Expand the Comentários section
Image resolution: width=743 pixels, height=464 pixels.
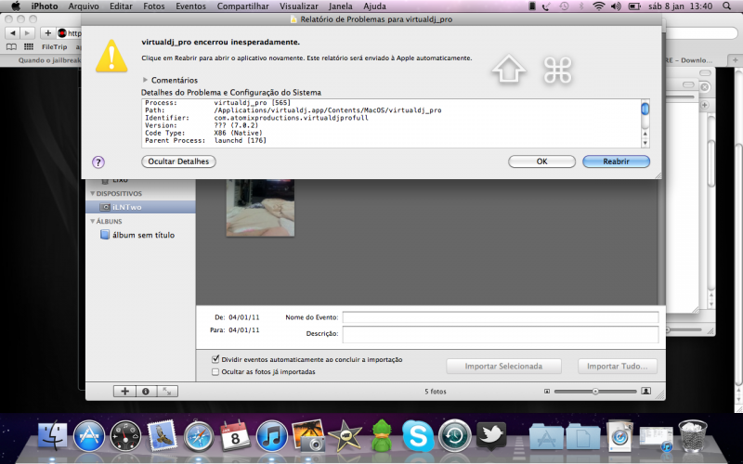[146, 80]
